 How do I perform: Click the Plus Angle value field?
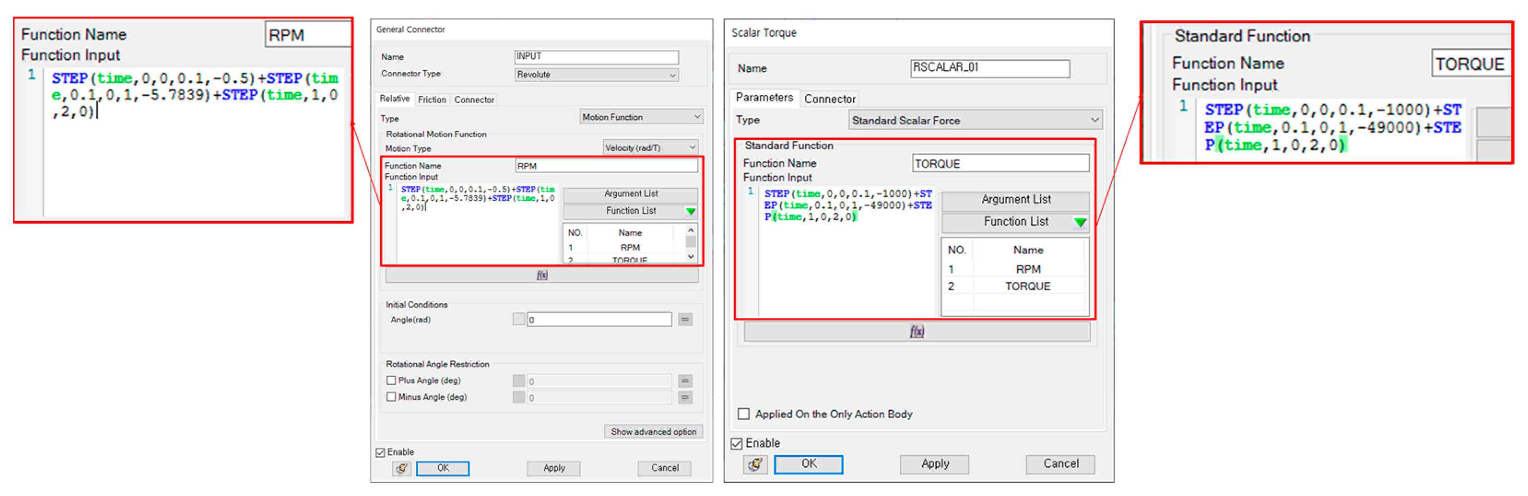pyautogui.click(x=599, y=382)
